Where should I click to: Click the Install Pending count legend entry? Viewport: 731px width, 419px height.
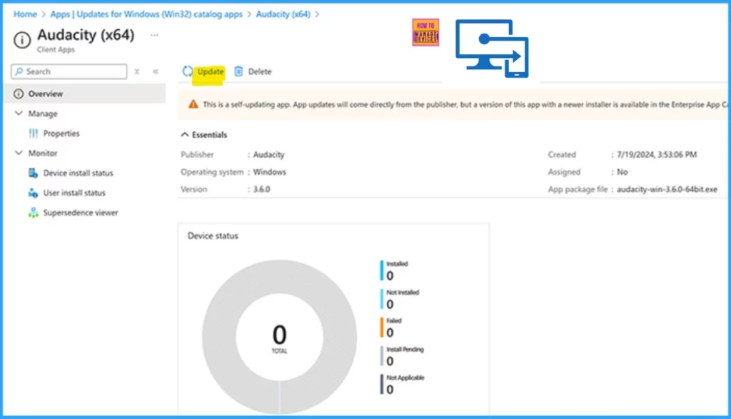(x=403, y=355)
